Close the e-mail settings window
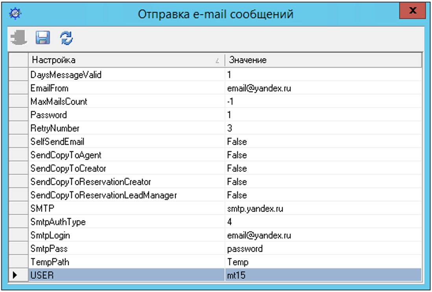 click(412, 11)
